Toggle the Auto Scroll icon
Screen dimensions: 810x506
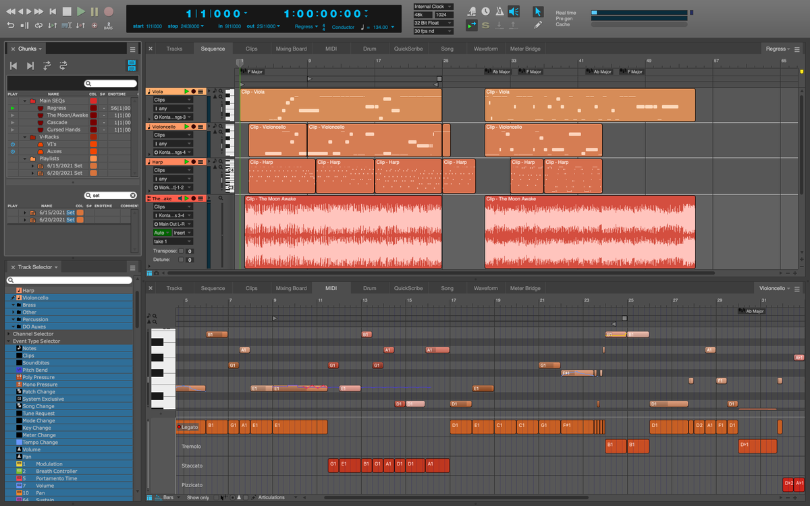[472, 26]
